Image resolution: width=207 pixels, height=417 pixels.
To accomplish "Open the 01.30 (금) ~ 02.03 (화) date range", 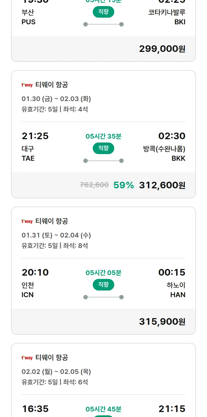I will tap(56, 99).
